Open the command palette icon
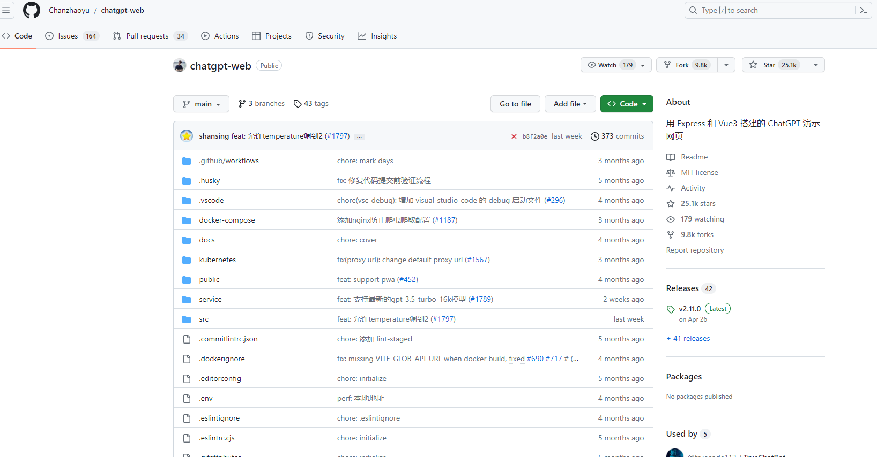Image resolution: width=877 pixels, height=457 pixels. (x=864, y=10)
